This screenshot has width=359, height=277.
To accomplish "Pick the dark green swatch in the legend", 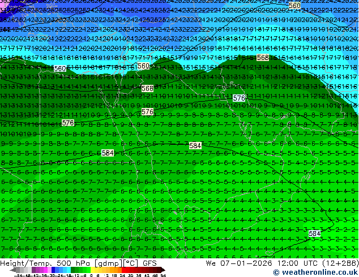I will [73, 270].
